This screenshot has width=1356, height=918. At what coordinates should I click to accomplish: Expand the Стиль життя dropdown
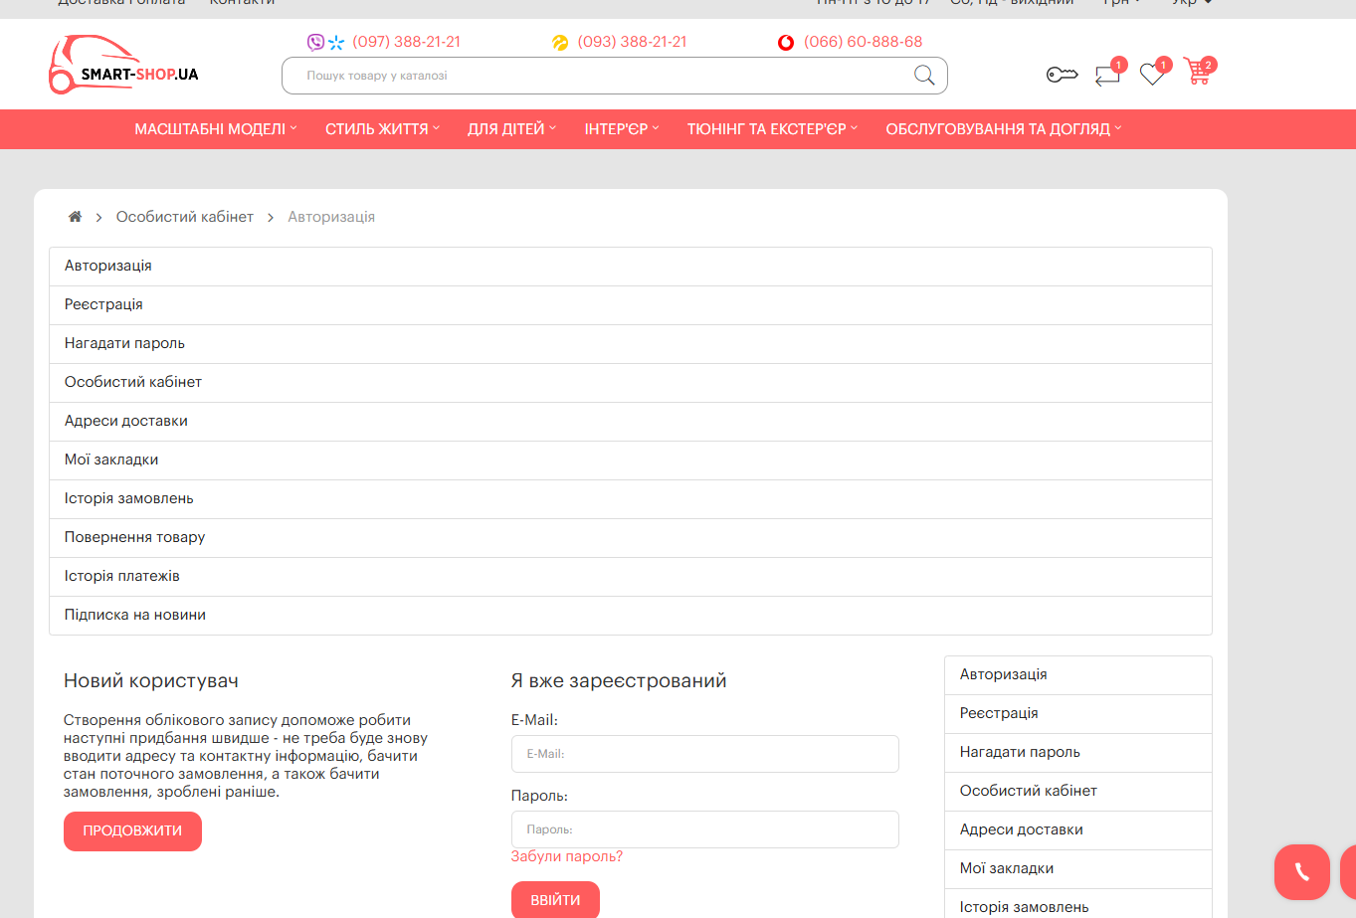pyautogui.click(x=382, y=129)
